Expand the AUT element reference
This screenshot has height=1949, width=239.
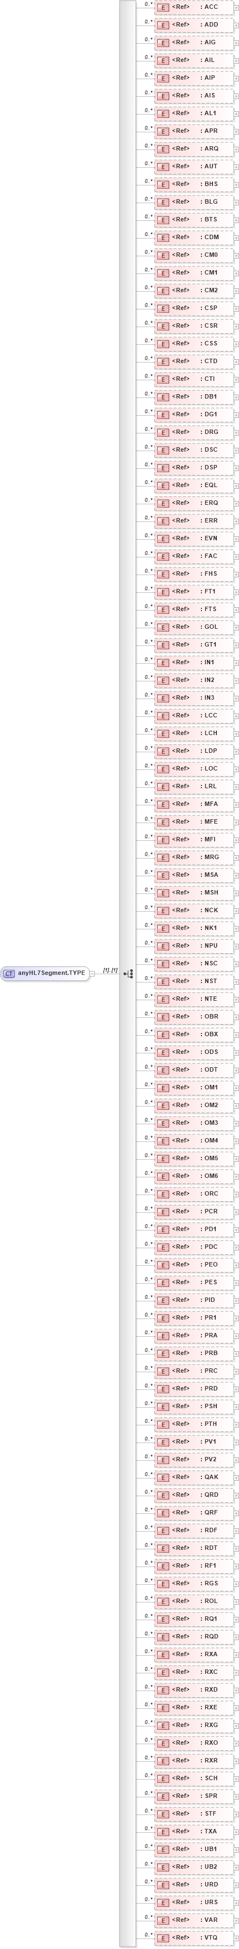(x=236, y=167)
